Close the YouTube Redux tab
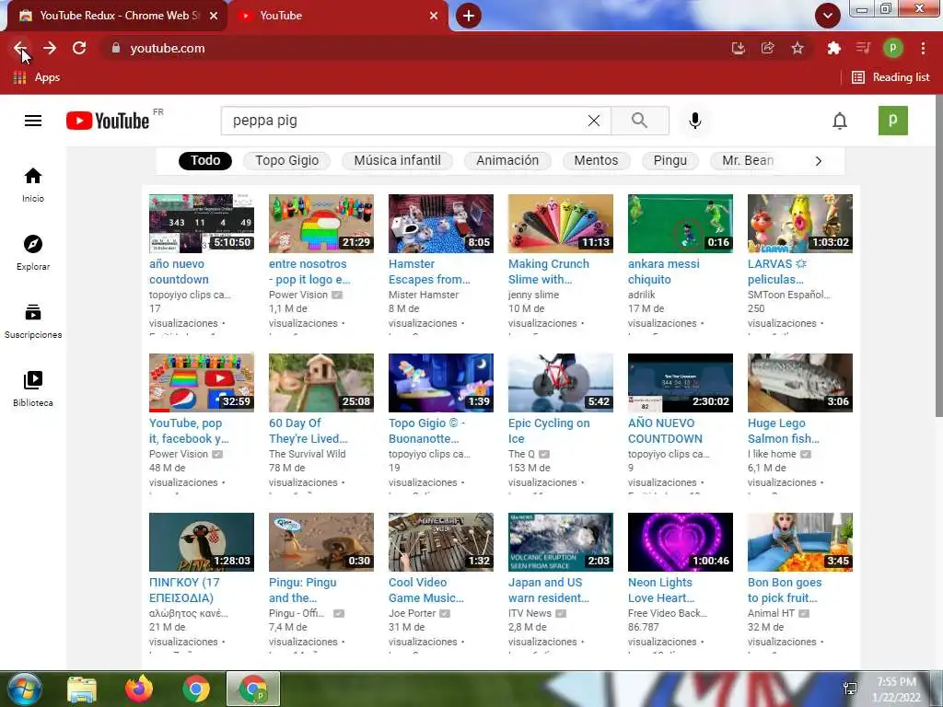The image size is (943, 707). point(214,16)
